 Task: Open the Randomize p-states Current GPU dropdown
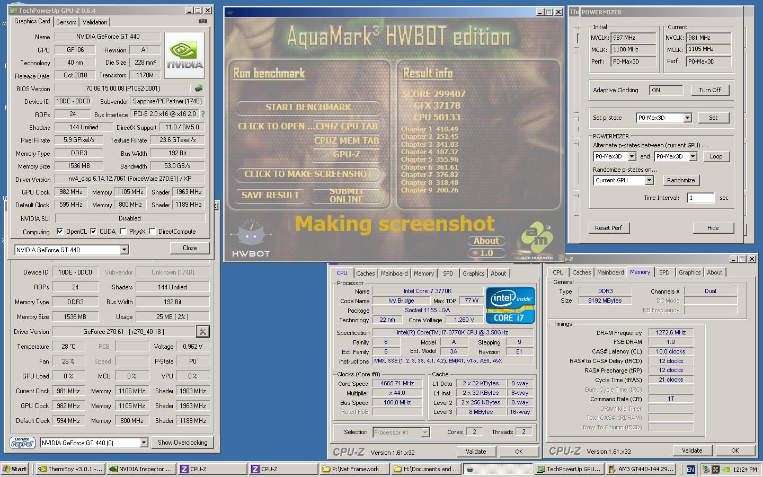tap(649, 180)
